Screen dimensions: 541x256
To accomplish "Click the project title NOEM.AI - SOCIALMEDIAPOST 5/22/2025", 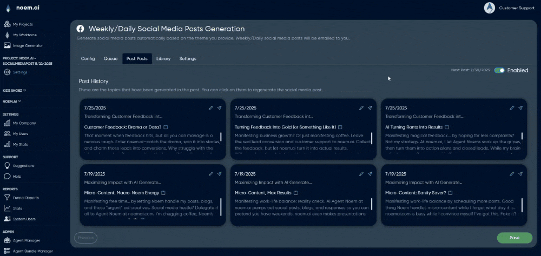I will click(27, 61).
